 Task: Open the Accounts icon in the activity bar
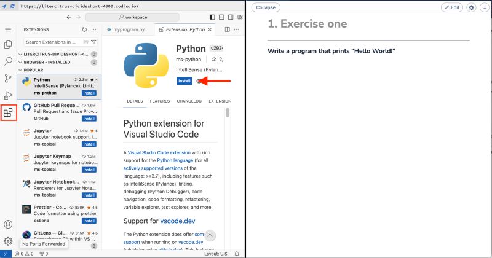(8, 224)
